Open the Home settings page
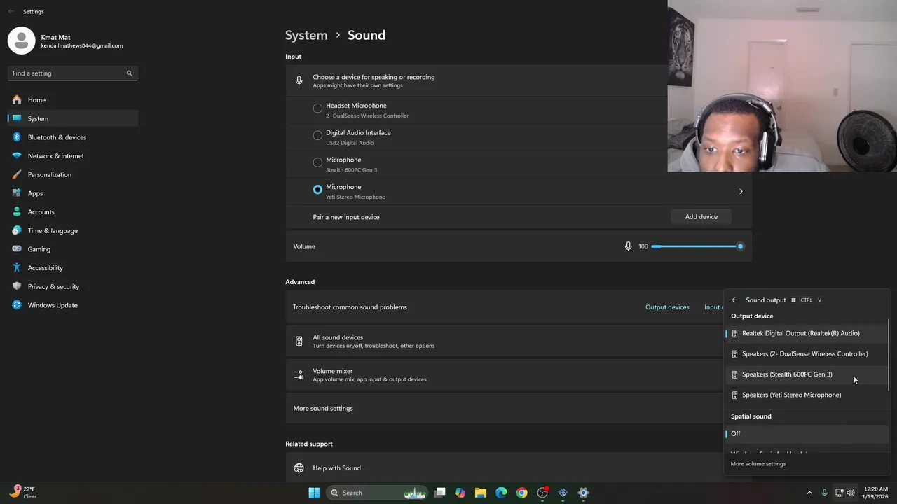This screenshot has width=897, height=504. [73, 100]
